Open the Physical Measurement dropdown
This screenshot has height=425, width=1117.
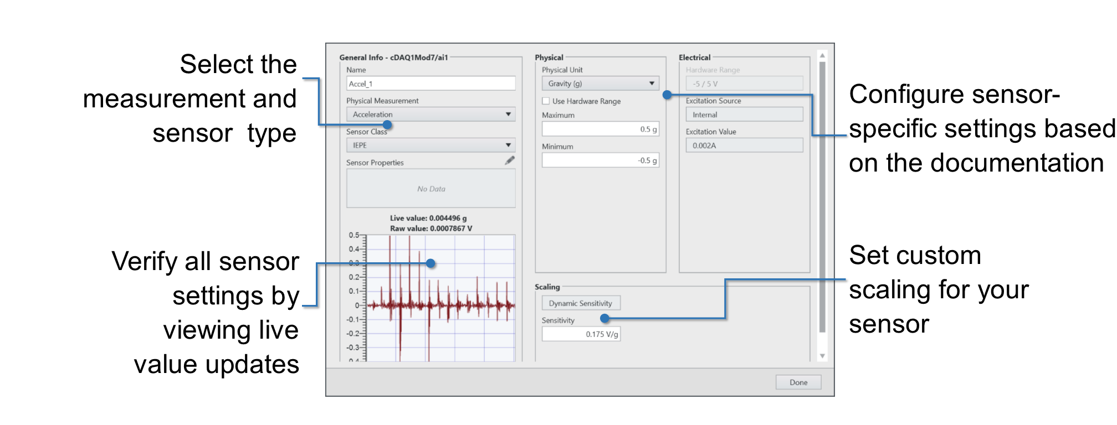(x=431, y=115)
